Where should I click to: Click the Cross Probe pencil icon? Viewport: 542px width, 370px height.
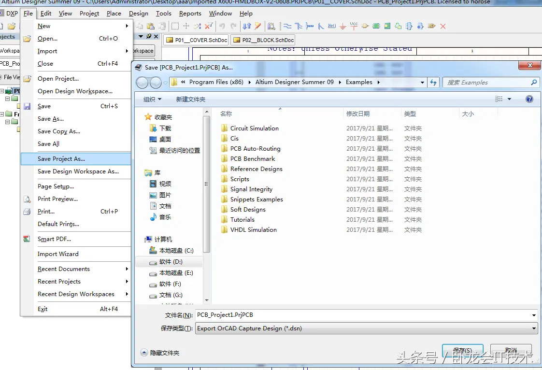pos(258,26)
